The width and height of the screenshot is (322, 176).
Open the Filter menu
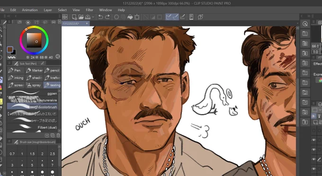pos(89,10)
